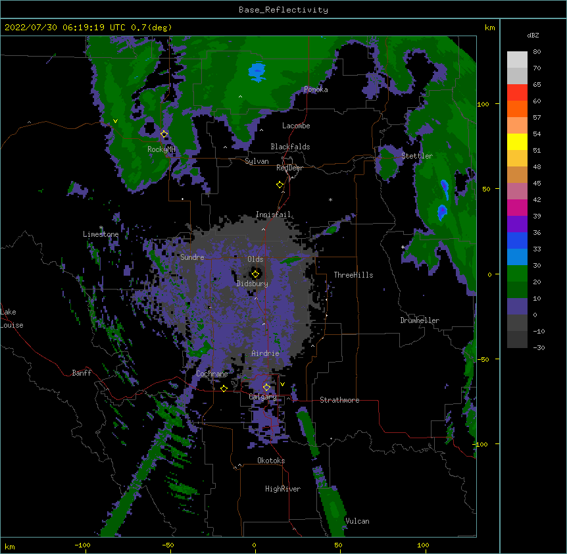Select the yellow diamond marker south of RedDeer

pyautogui.click(x=280, y=185)
